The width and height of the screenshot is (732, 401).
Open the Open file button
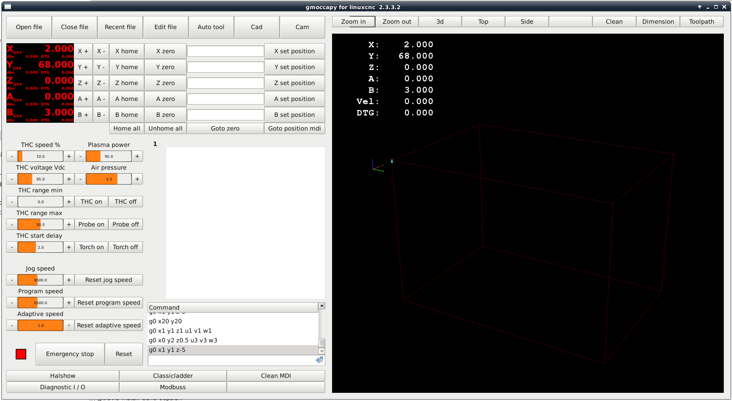[x=29, y=27]
